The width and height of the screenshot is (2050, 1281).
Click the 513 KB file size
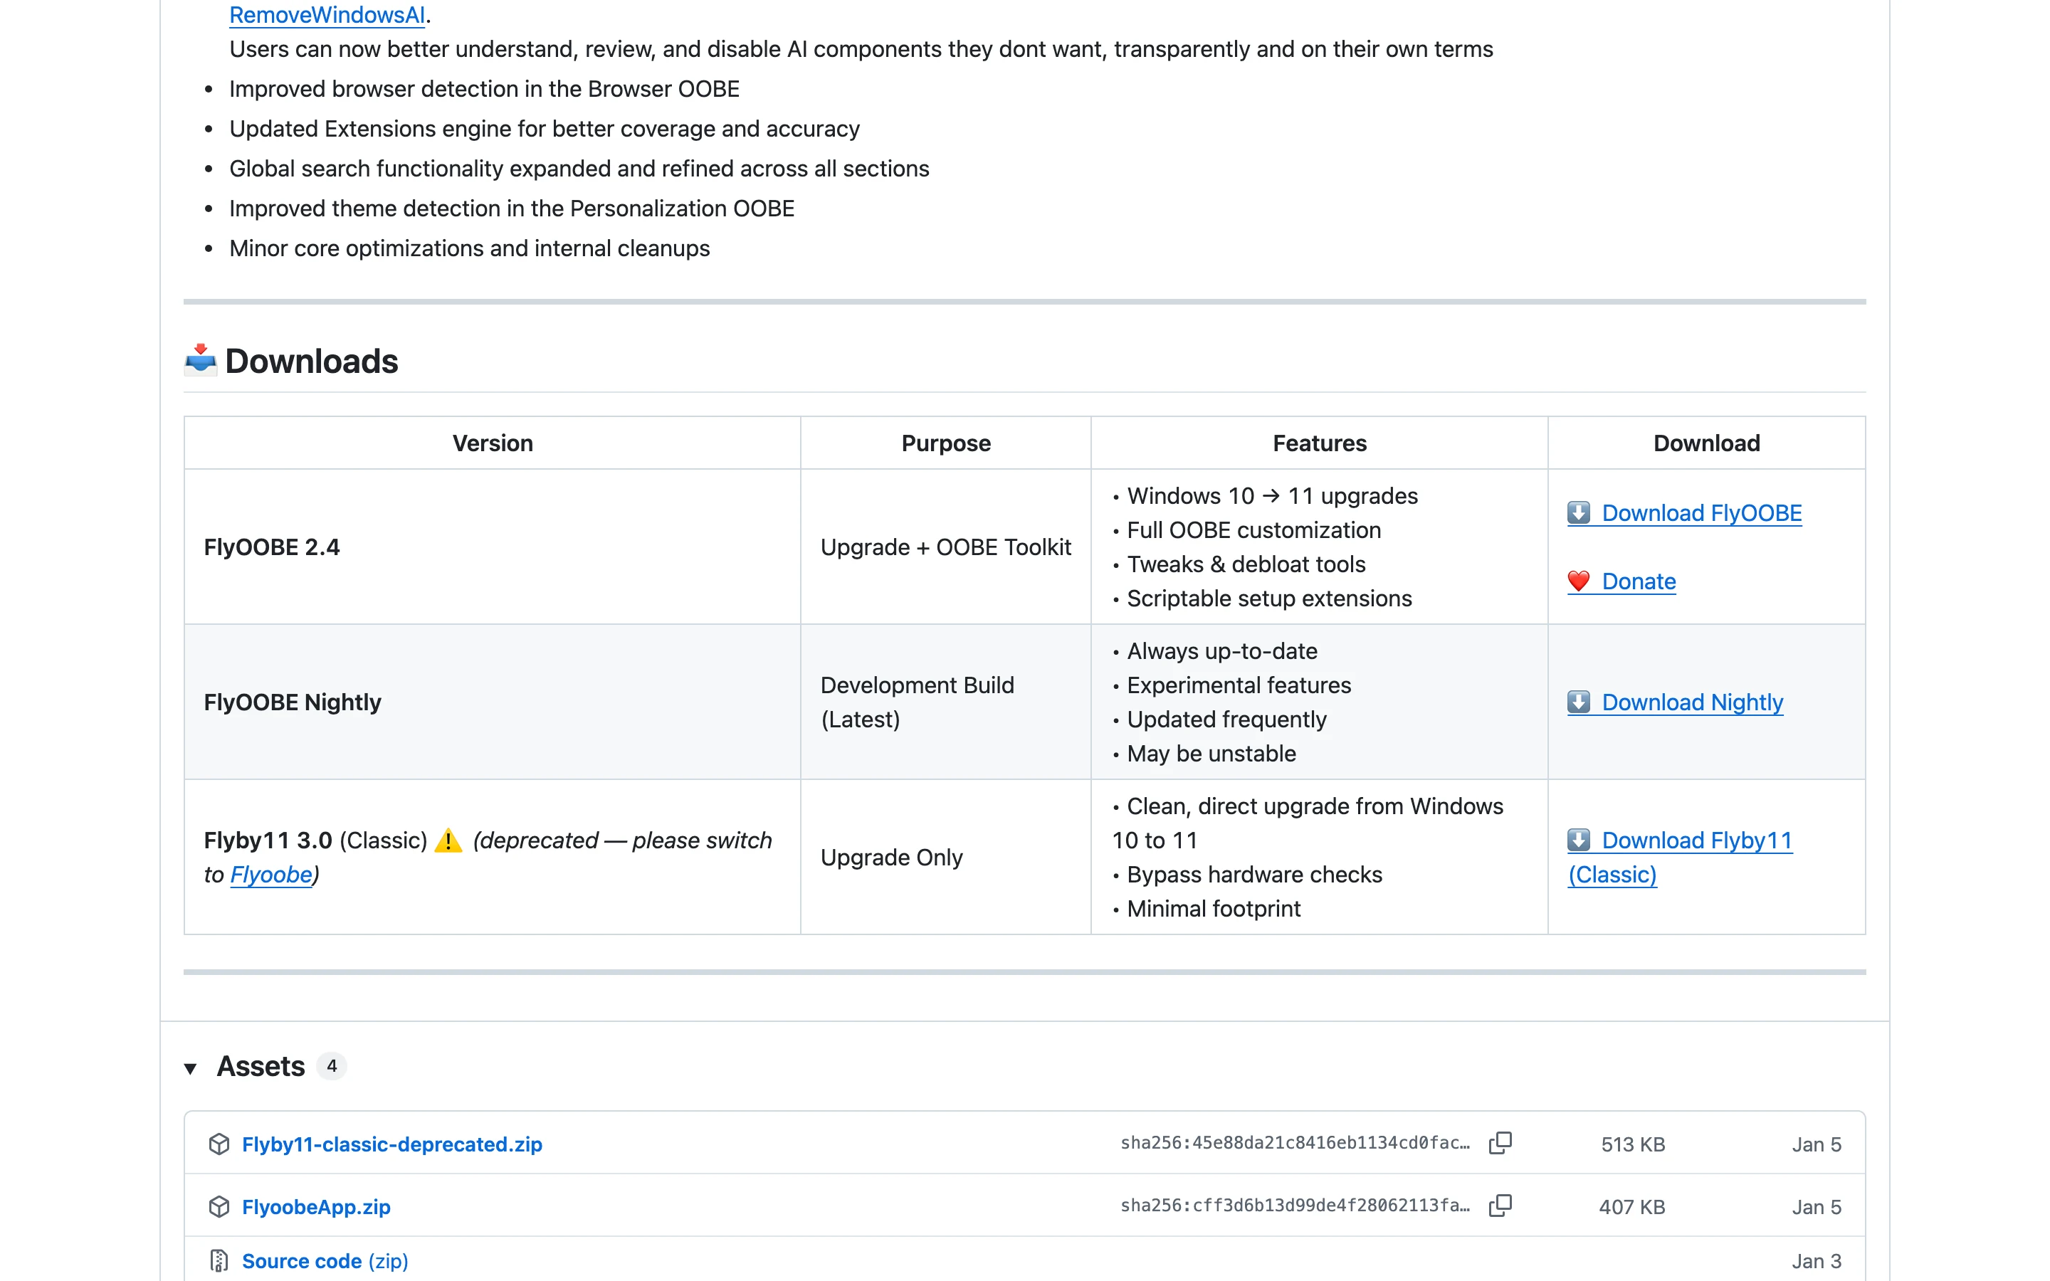[x=1632, y=1144]
